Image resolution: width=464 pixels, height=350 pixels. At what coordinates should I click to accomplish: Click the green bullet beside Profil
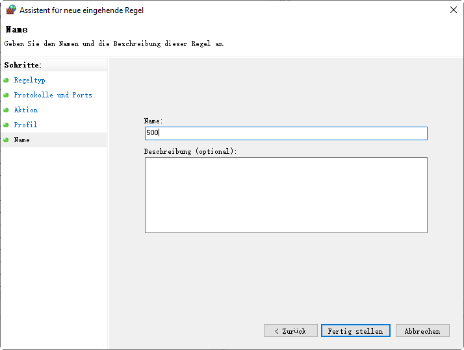(6, 125)
